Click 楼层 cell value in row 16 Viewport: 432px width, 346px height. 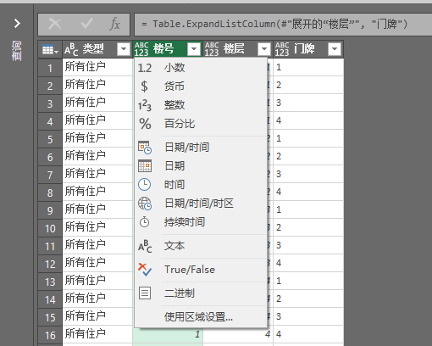tap(268, 334)
